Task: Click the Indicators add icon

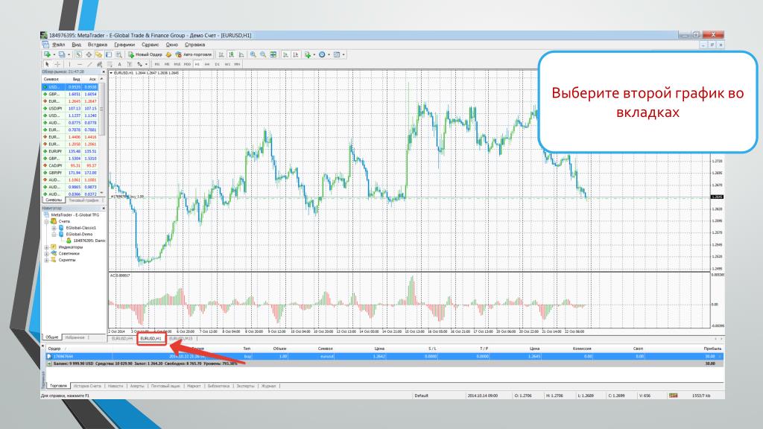Action: pyautogui.click(x=308, y=54)
